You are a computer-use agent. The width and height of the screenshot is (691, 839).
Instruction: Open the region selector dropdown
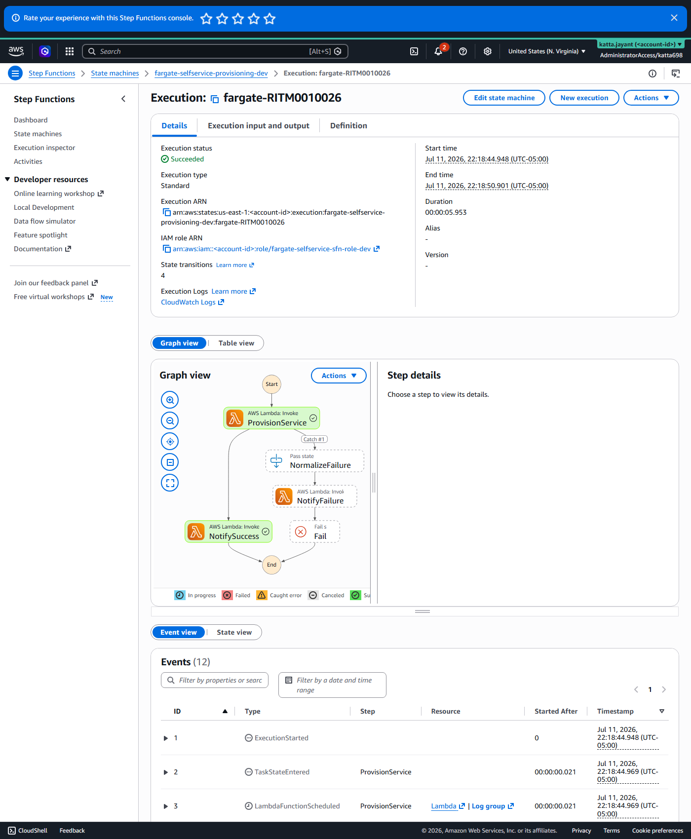(x=547, y=51)
